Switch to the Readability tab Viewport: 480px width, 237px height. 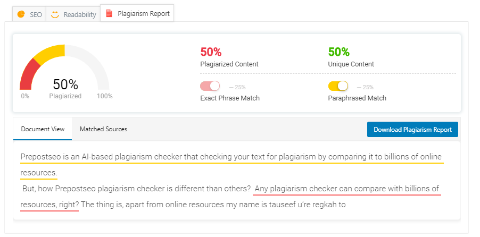pyautogui.click(x=73, y=14)
